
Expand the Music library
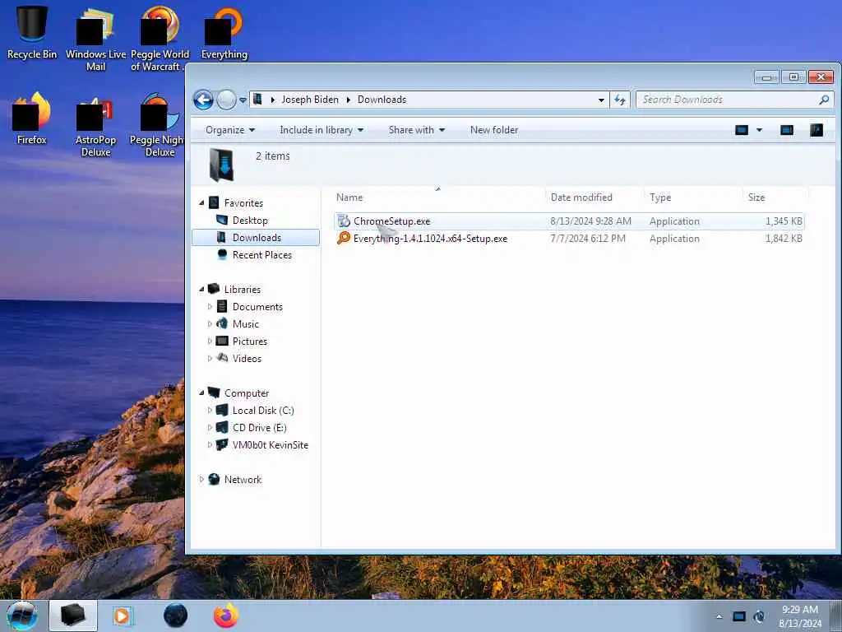(210, 323)
